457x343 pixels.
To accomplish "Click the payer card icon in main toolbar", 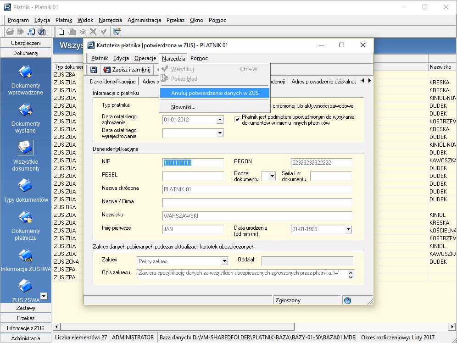I will 31,32.
